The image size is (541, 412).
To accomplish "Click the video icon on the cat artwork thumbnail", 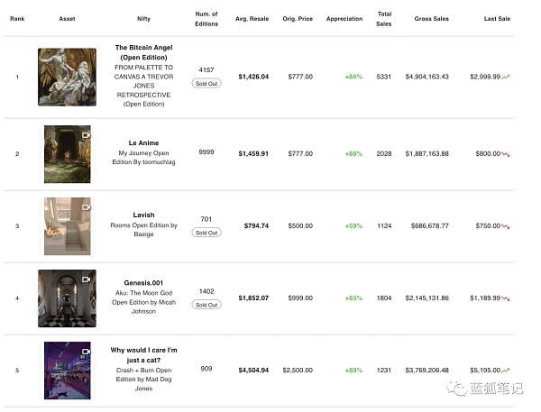I will click(86, 351).
